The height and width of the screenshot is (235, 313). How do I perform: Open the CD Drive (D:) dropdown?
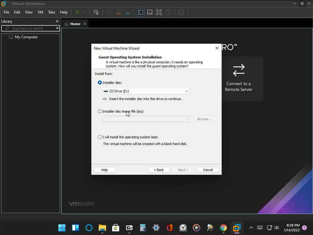(x=146, y=91)
